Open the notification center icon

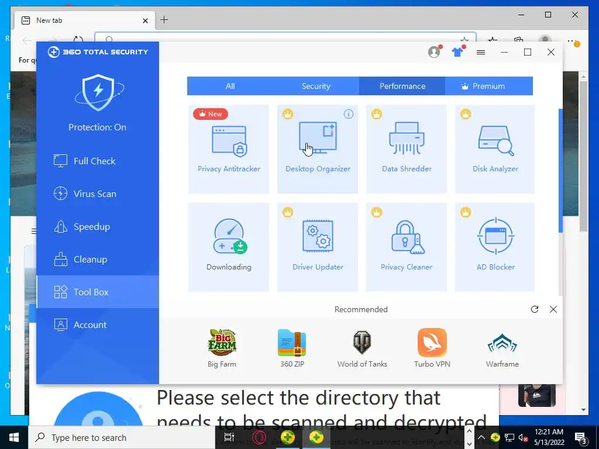[581, 438]
